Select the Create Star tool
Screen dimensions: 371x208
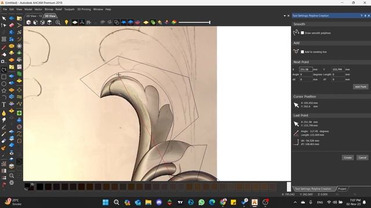(4, 91)
